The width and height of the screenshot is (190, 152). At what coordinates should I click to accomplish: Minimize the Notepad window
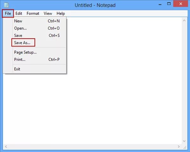point(160,4)
